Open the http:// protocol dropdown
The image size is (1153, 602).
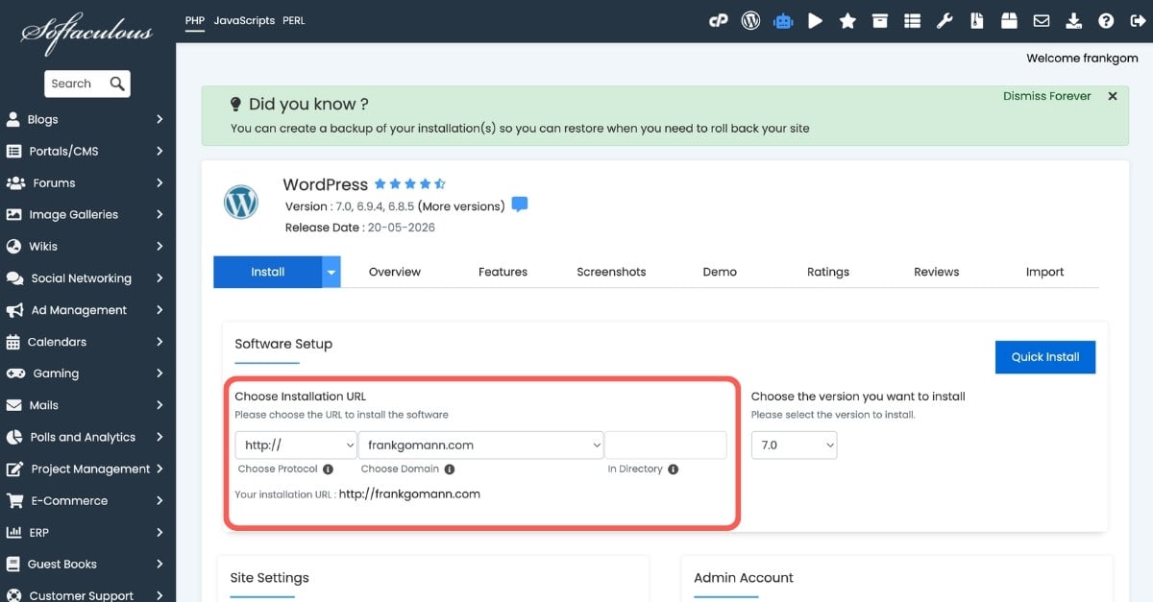pos(296,445)
